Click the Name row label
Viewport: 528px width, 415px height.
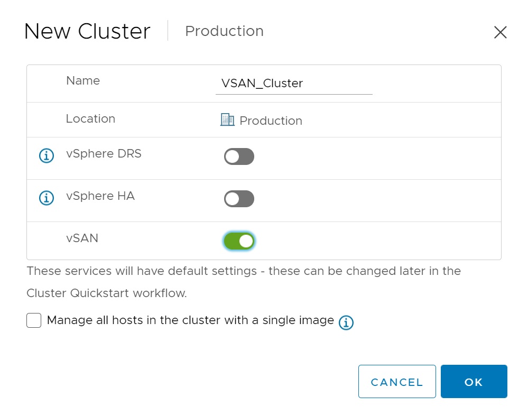[83, 81]
